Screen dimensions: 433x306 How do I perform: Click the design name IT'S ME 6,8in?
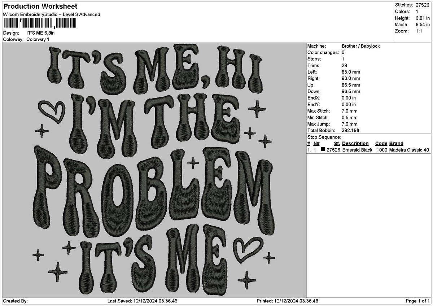pos(41,33)
